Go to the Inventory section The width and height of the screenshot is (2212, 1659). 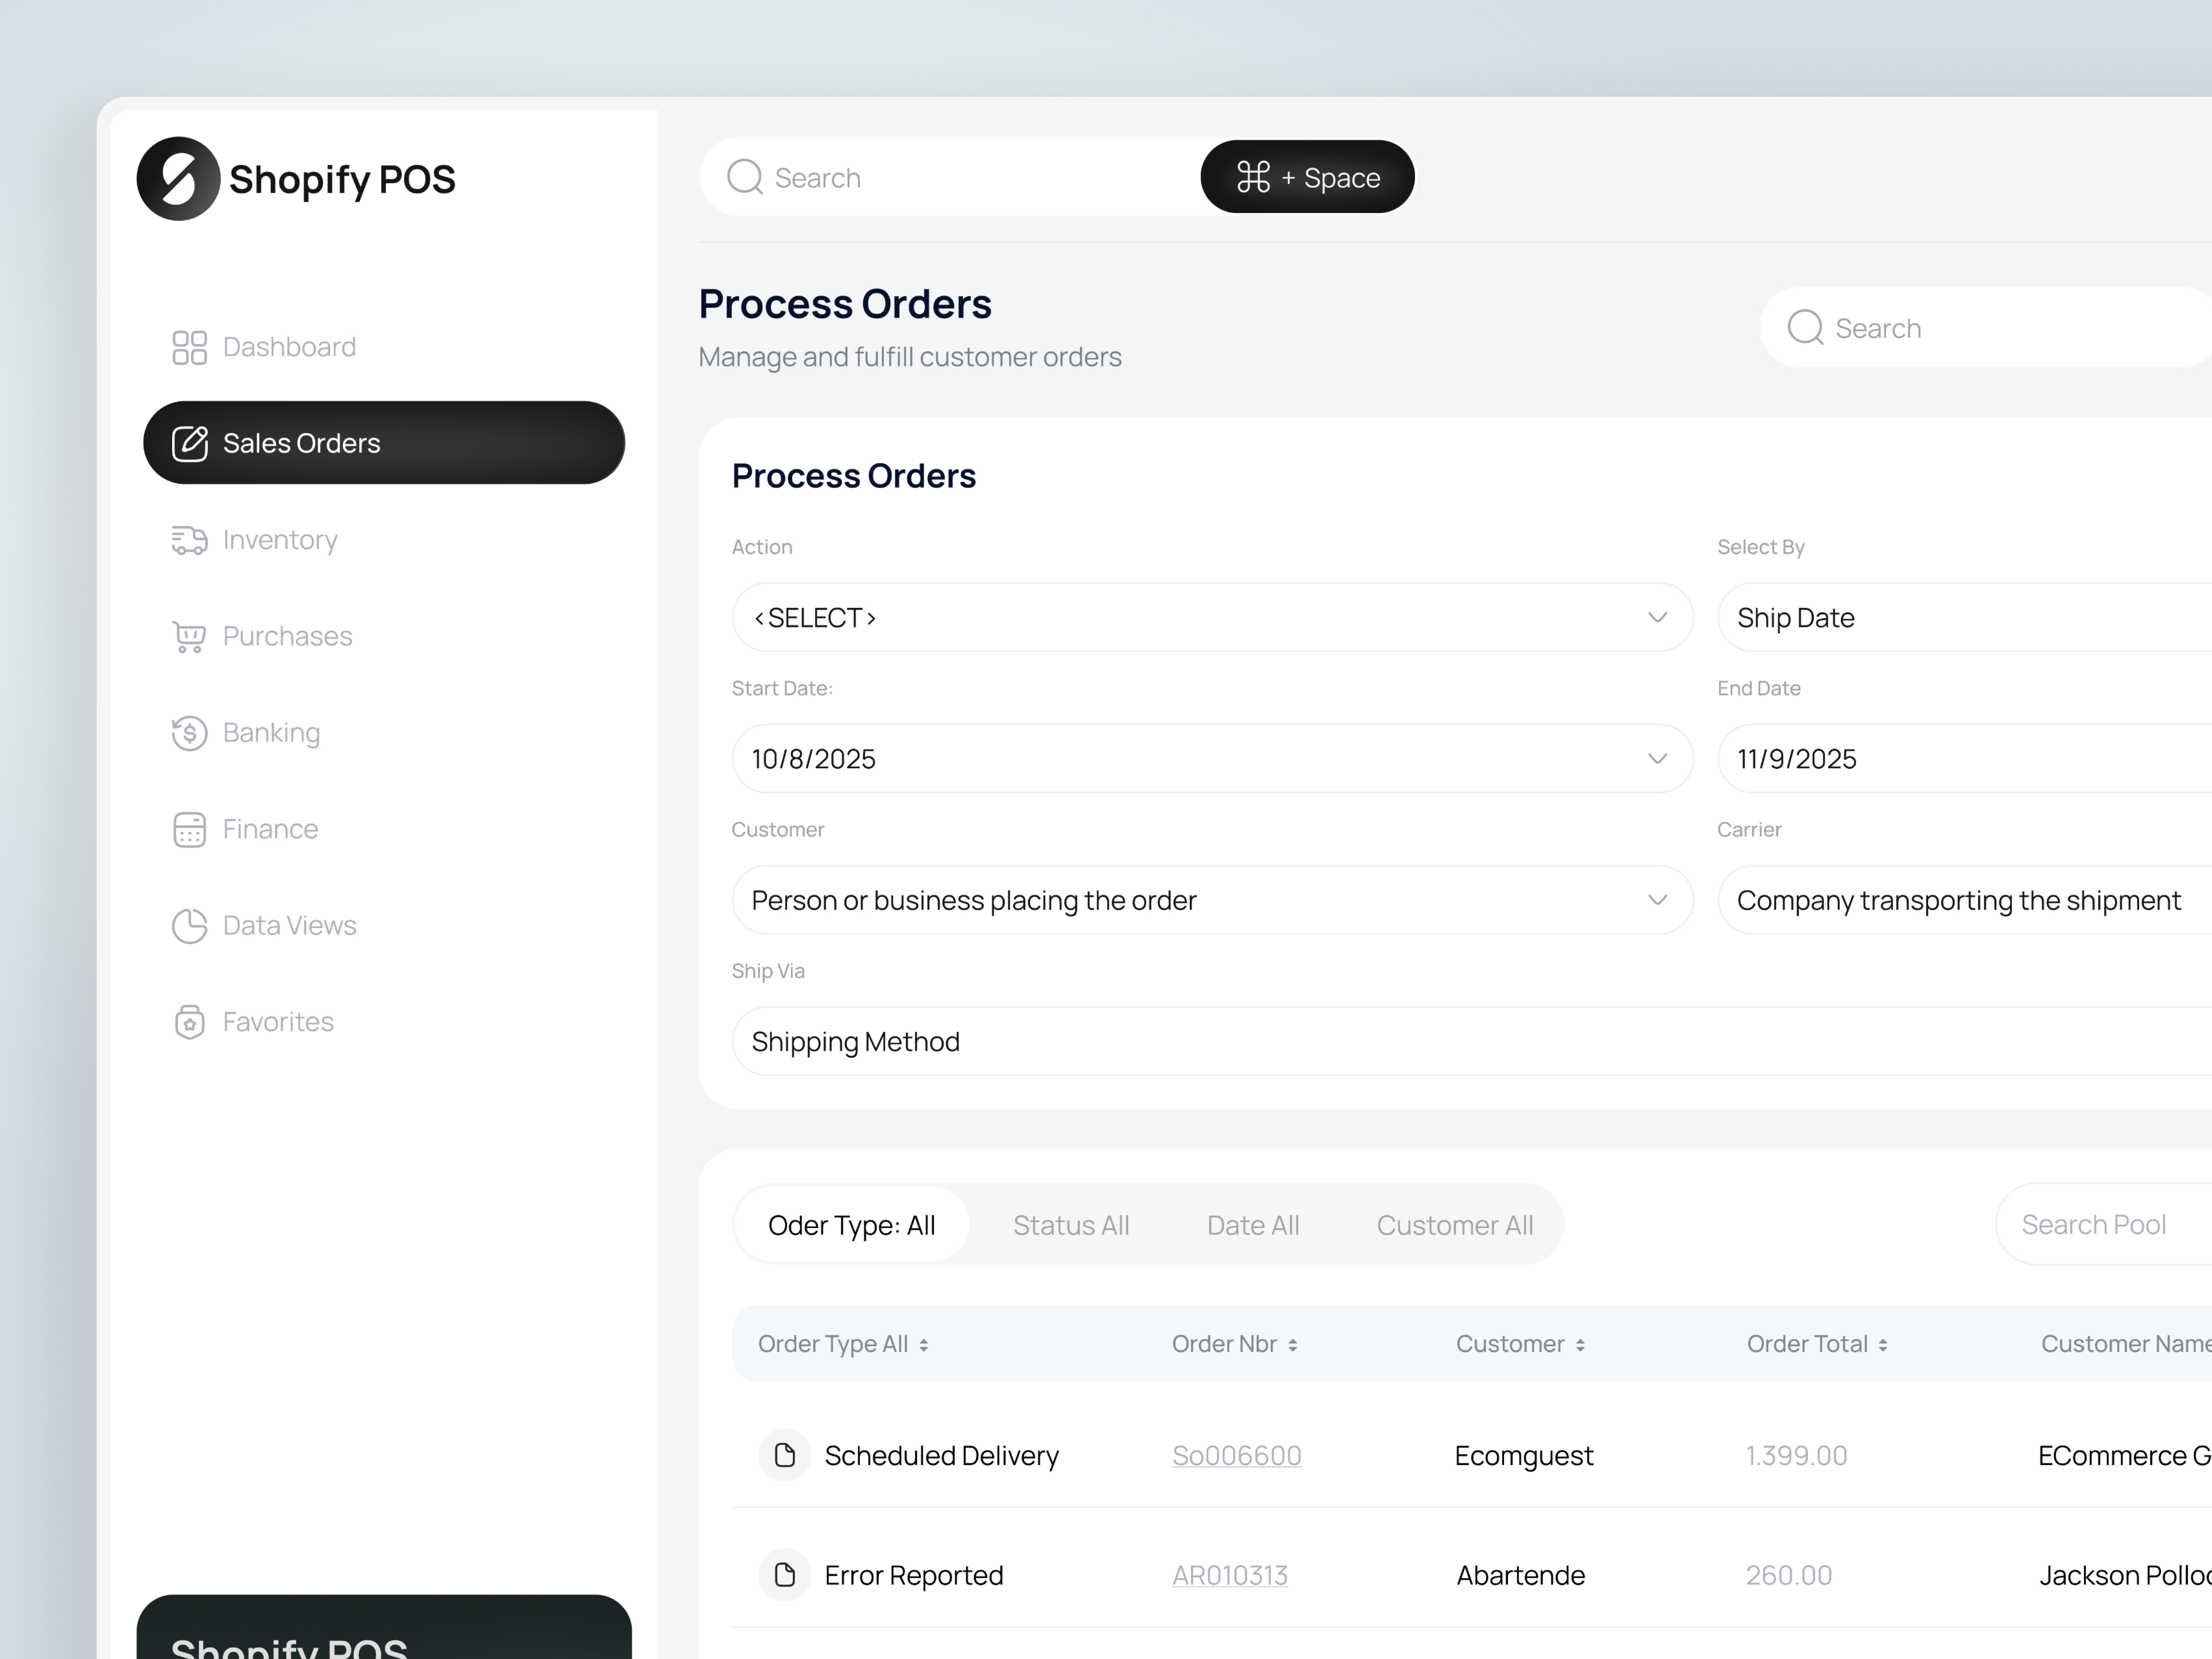(x=384, y=540)
